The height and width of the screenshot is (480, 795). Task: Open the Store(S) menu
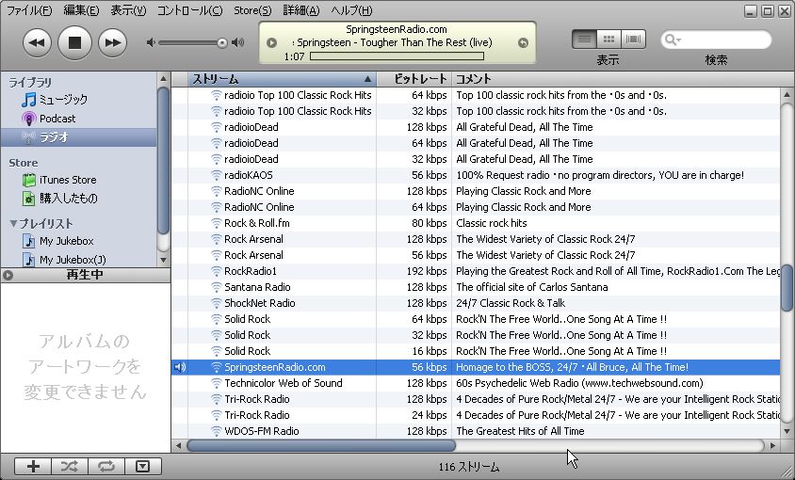[252, 10]
